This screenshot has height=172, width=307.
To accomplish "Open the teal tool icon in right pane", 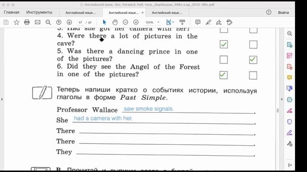I will tap(290, 100).
